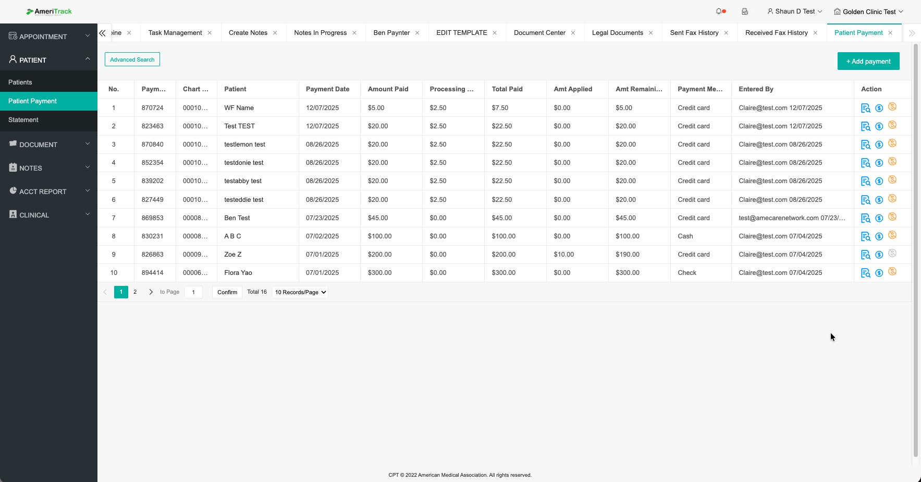Click the fax machine icon in header

(745, 11)
